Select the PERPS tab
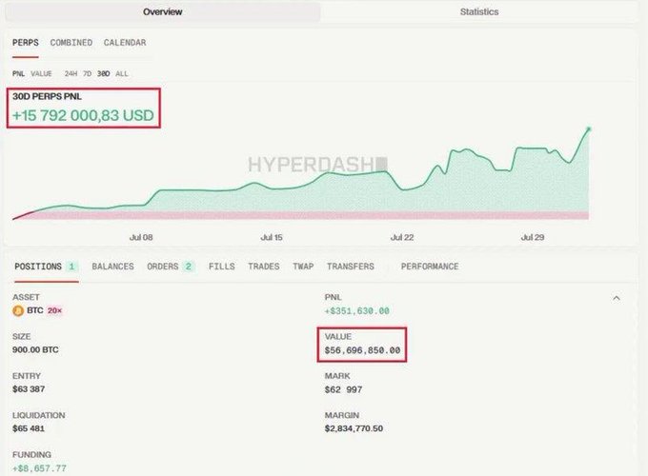The height and width of the screenshot is (476, 648). click(25, 43)
